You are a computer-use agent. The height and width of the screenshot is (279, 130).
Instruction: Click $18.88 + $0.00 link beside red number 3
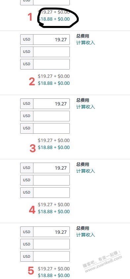(x=54, y=147)
